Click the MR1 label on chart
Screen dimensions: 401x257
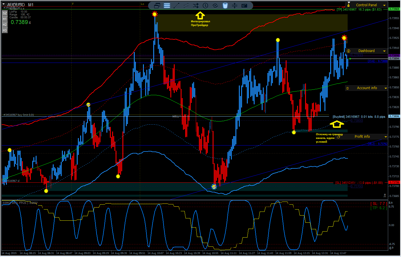pos(177,116)
